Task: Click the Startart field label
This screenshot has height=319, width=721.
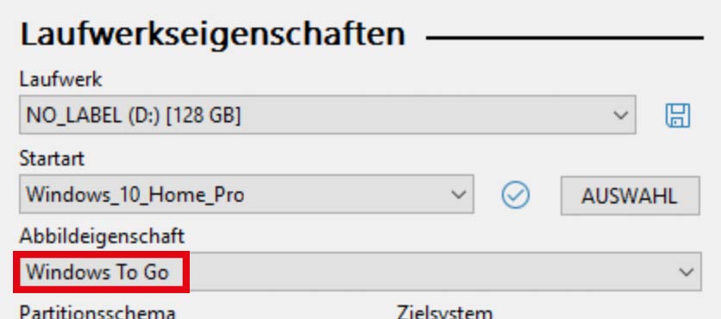Action: (52, 159)
